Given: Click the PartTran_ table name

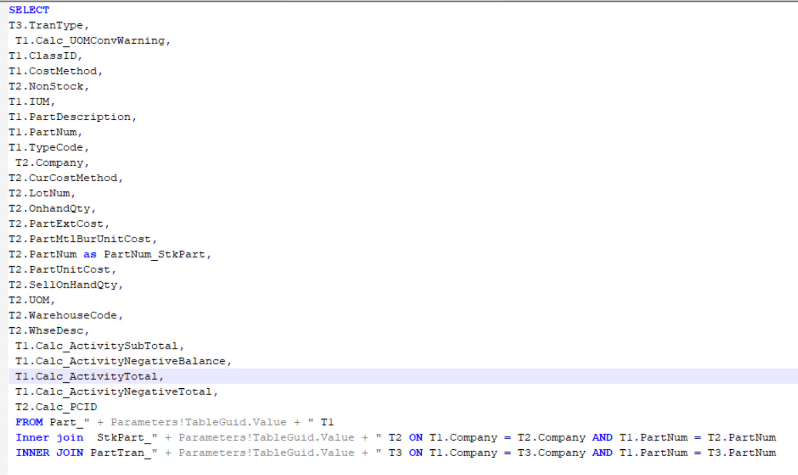Looking at the screenshot, I should coord(121,453).
